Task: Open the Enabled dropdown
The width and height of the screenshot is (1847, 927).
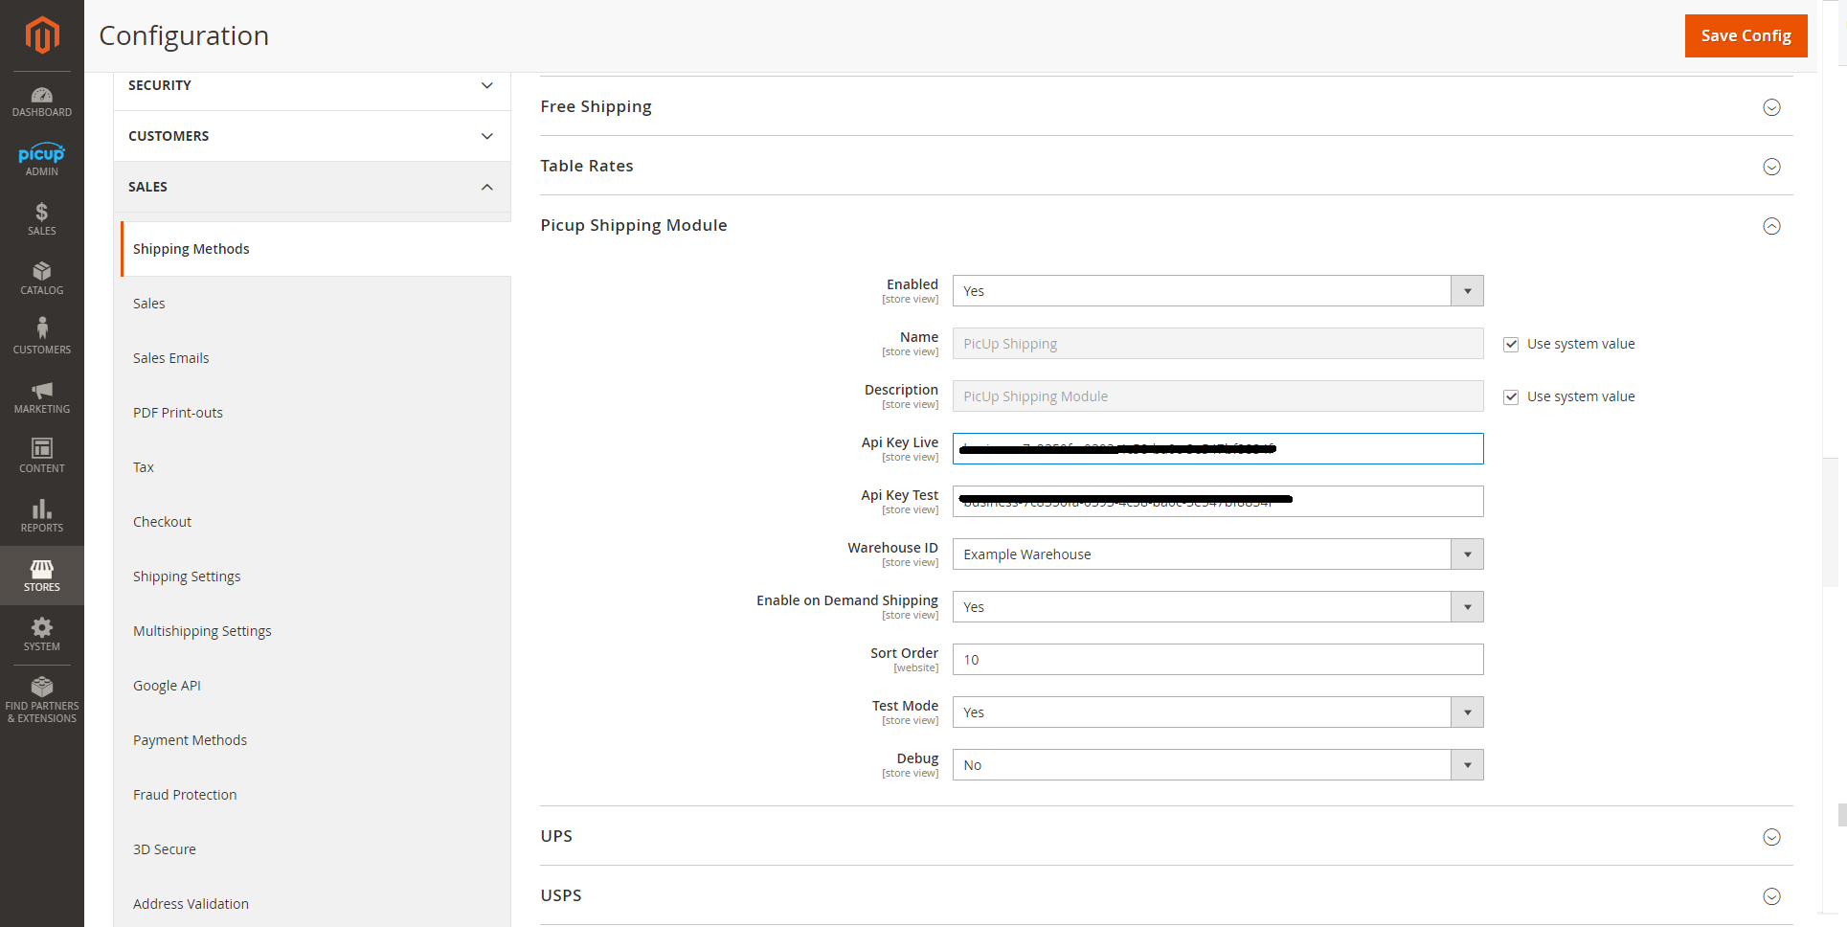Action: click(x=1218, y=291)
